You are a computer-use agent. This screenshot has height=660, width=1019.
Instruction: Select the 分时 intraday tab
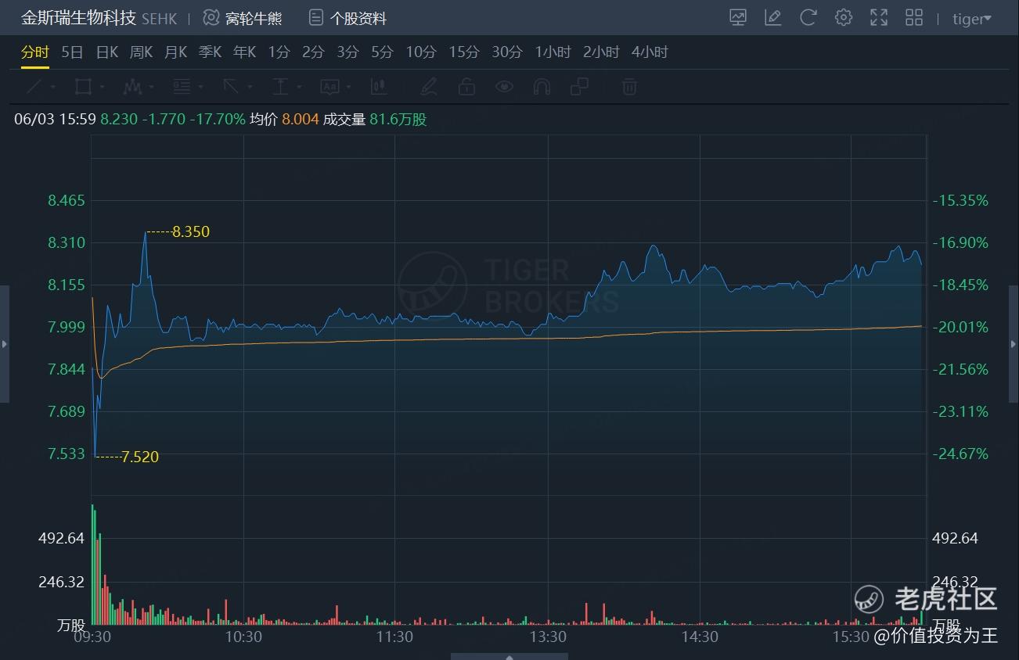pos(35,52)
